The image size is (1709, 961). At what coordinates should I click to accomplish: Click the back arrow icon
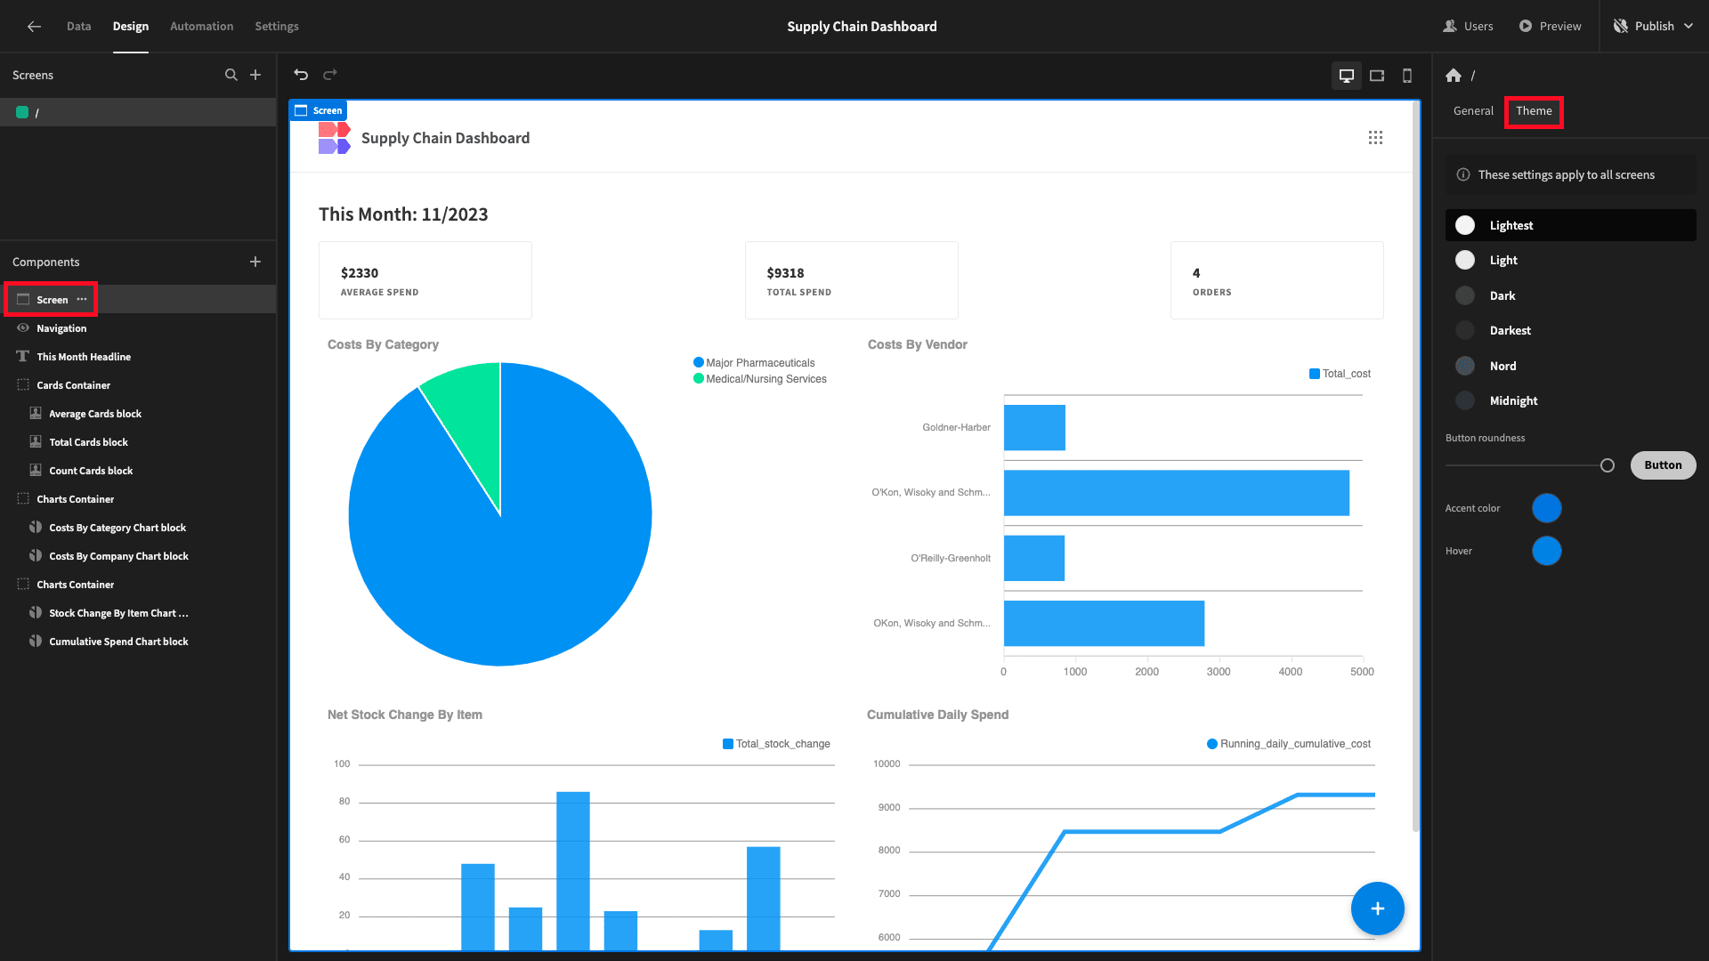[34, 27]
